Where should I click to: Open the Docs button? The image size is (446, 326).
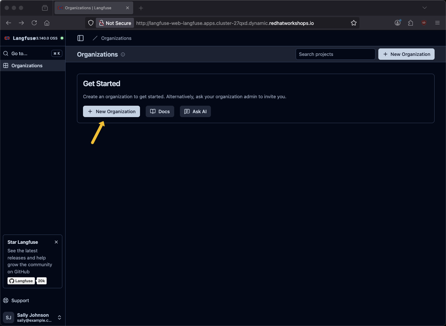click(160, 111)
